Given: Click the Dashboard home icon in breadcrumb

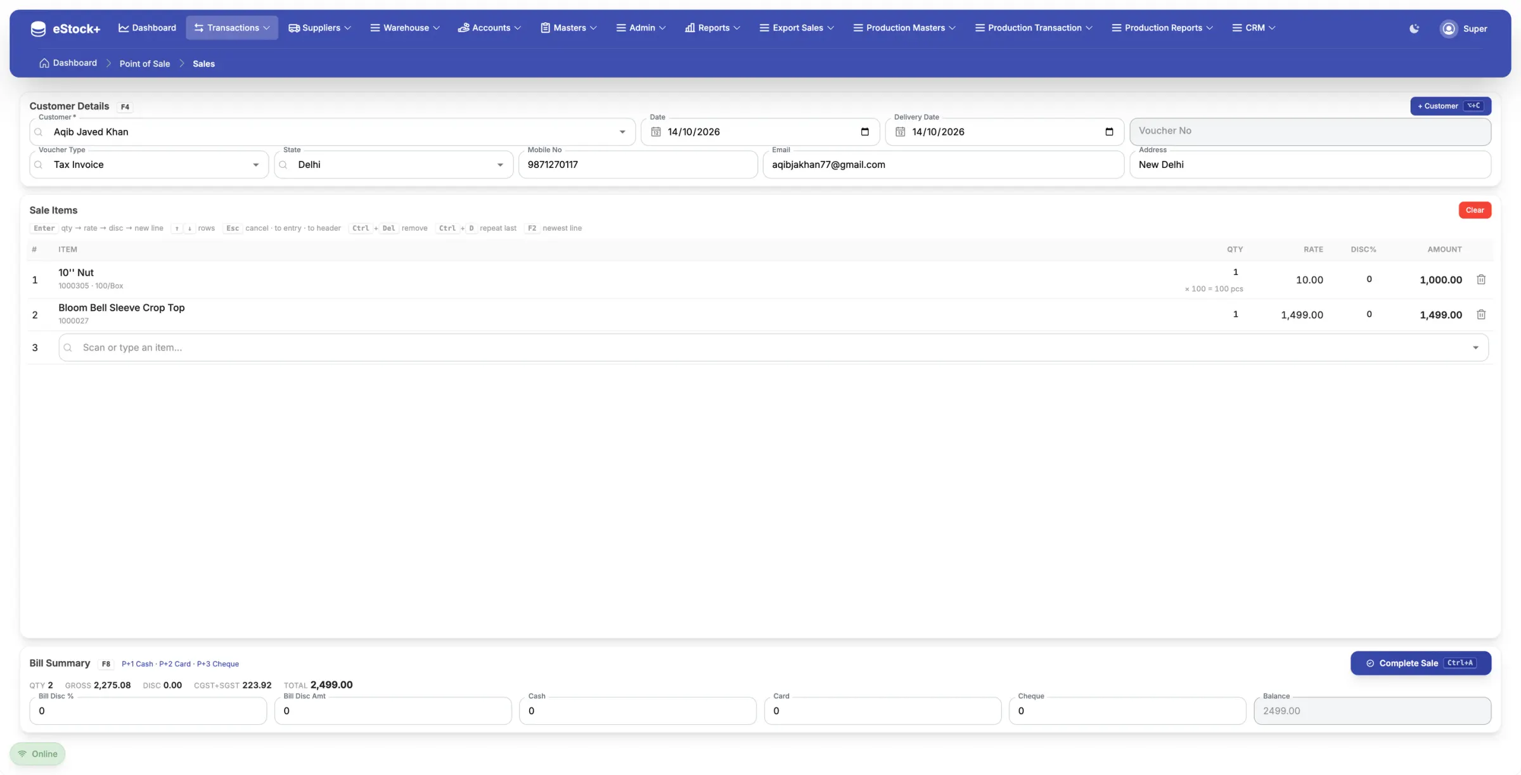Looking at the screenshot, I should tap(44, 63).
